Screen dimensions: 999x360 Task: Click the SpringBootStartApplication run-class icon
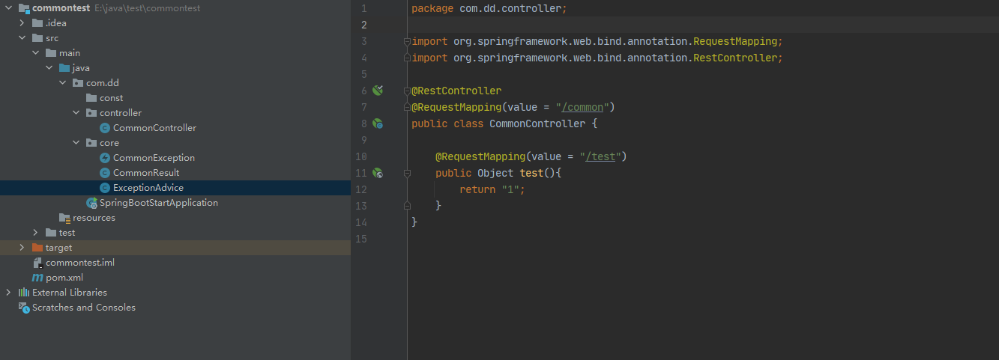coord(91,203)
